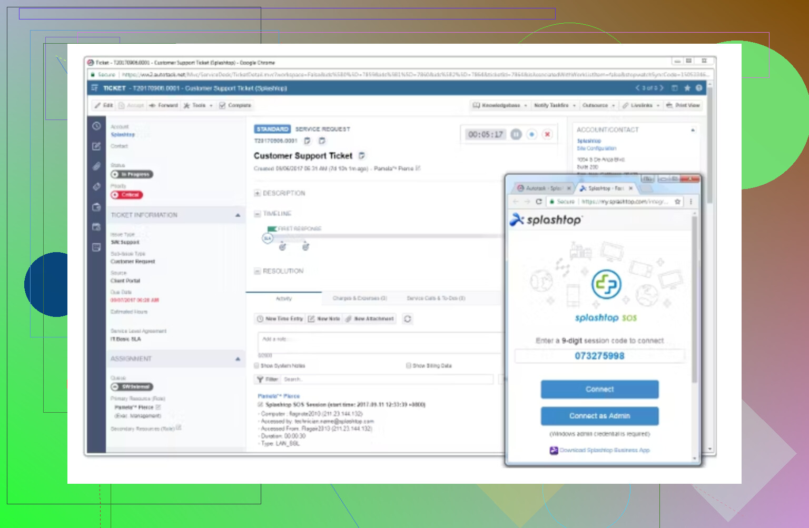Click New Time Entry button
The width and height of the screenshot is (809, 528).
pyautogui.click(x=280, y=318)
